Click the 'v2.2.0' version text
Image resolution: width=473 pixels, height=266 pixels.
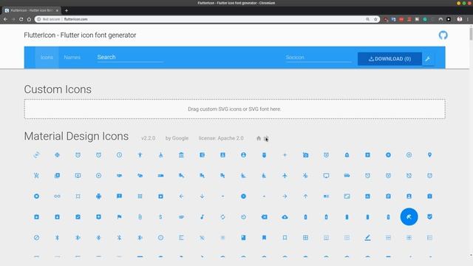pos(148,138)
